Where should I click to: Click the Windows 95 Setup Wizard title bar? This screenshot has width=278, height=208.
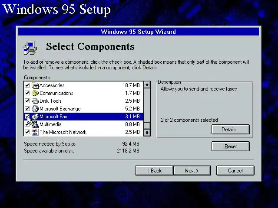(x=139, y=32)
